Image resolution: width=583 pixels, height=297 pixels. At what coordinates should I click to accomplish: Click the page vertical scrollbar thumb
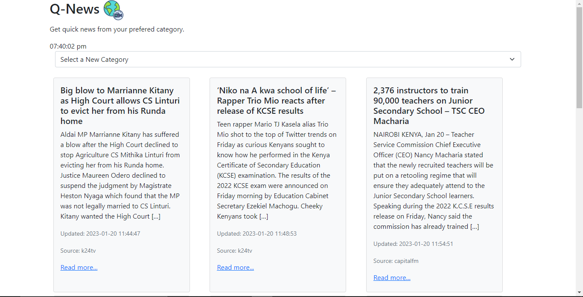[x=579, y=58]
